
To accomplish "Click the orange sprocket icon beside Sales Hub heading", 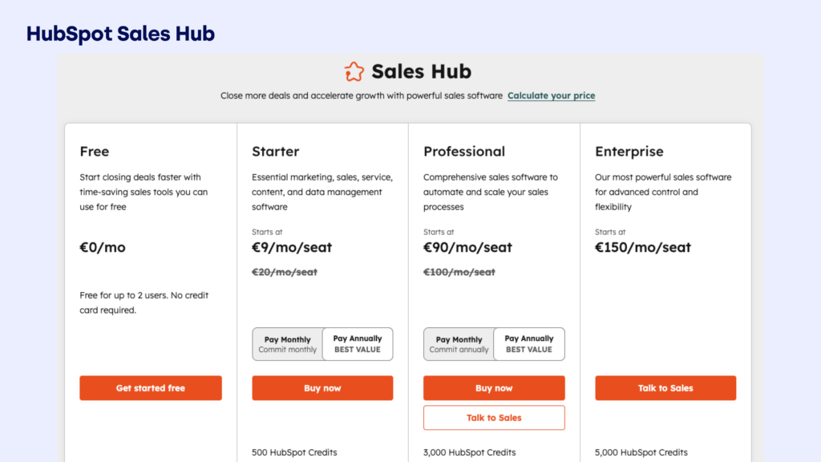I will [x=353, y=71].
